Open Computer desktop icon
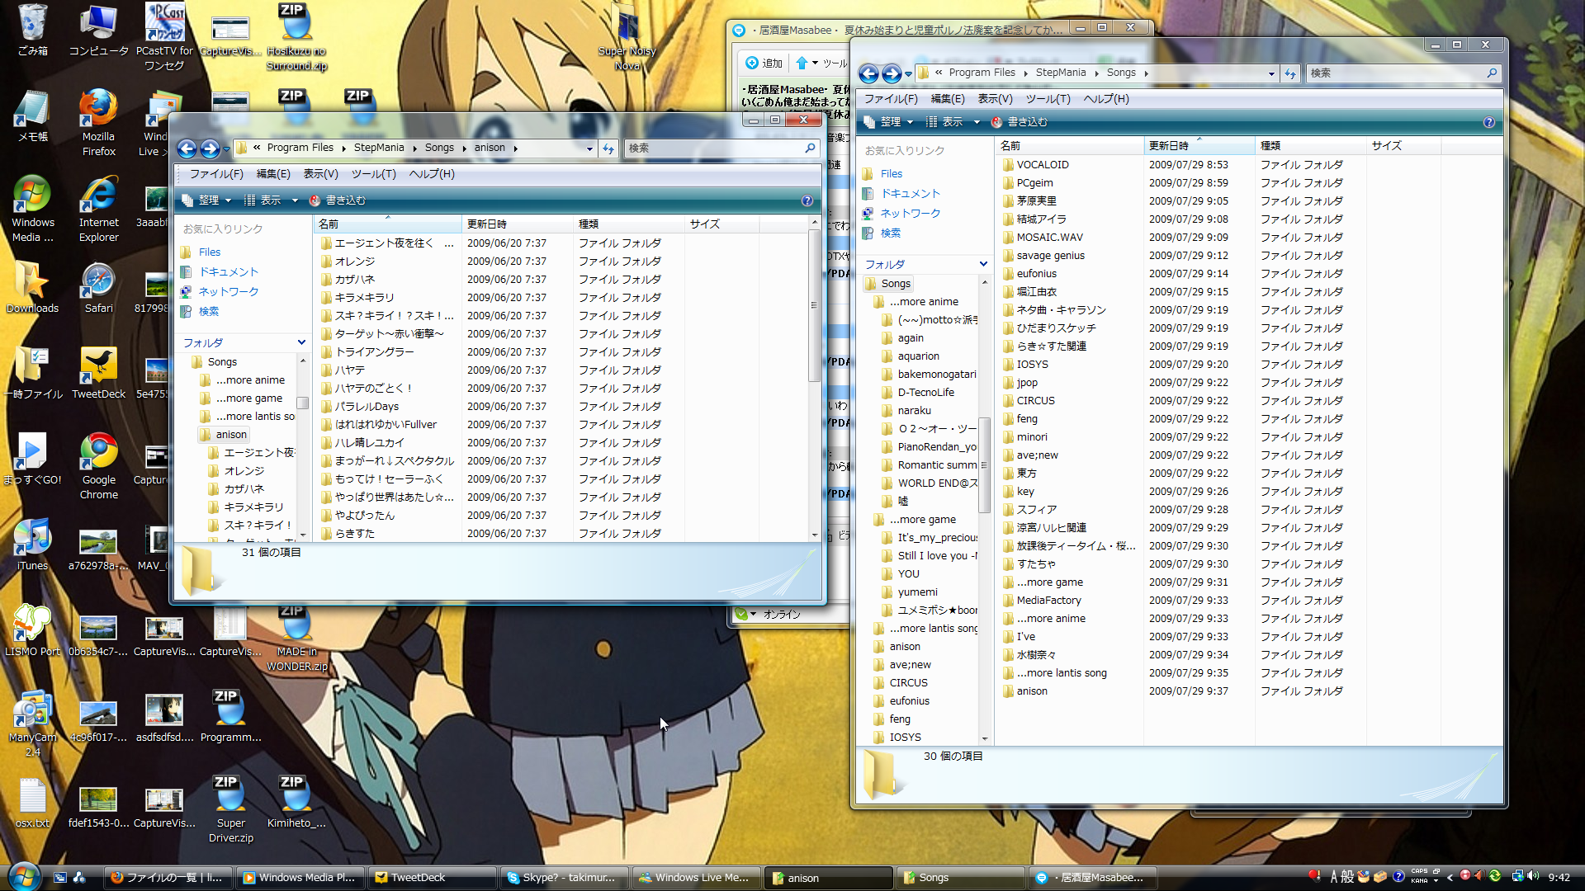Screen dimensions: 1585x891 tap(98, 30)
